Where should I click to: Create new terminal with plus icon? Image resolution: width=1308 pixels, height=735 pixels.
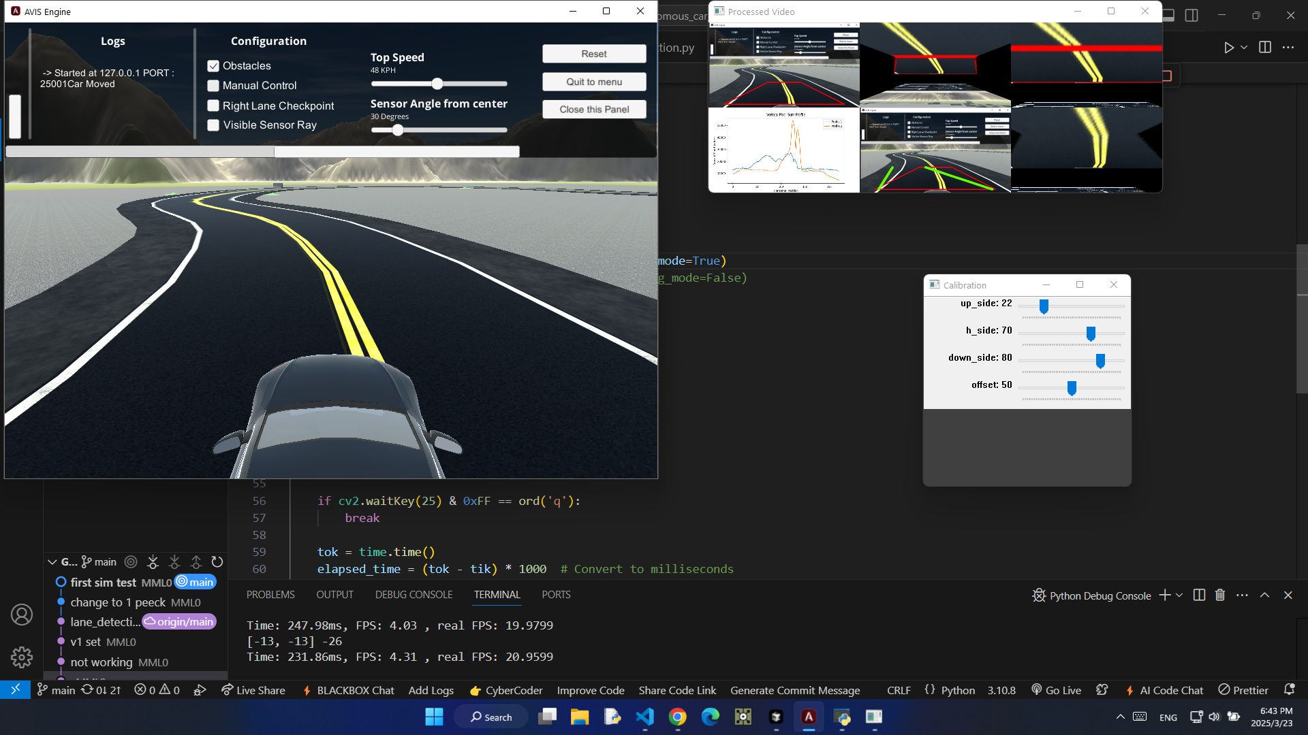1165,595
